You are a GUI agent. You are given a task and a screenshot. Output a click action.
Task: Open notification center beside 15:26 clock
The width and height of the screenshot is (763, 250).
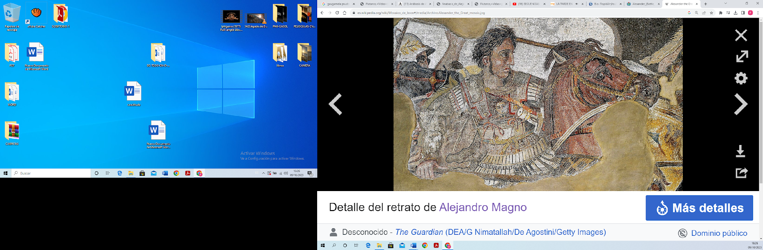(310, 173)
